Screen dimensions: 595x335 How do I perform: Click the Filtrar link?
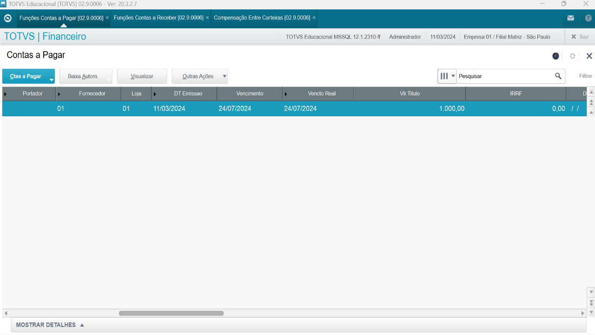click(x=586, y=76)
